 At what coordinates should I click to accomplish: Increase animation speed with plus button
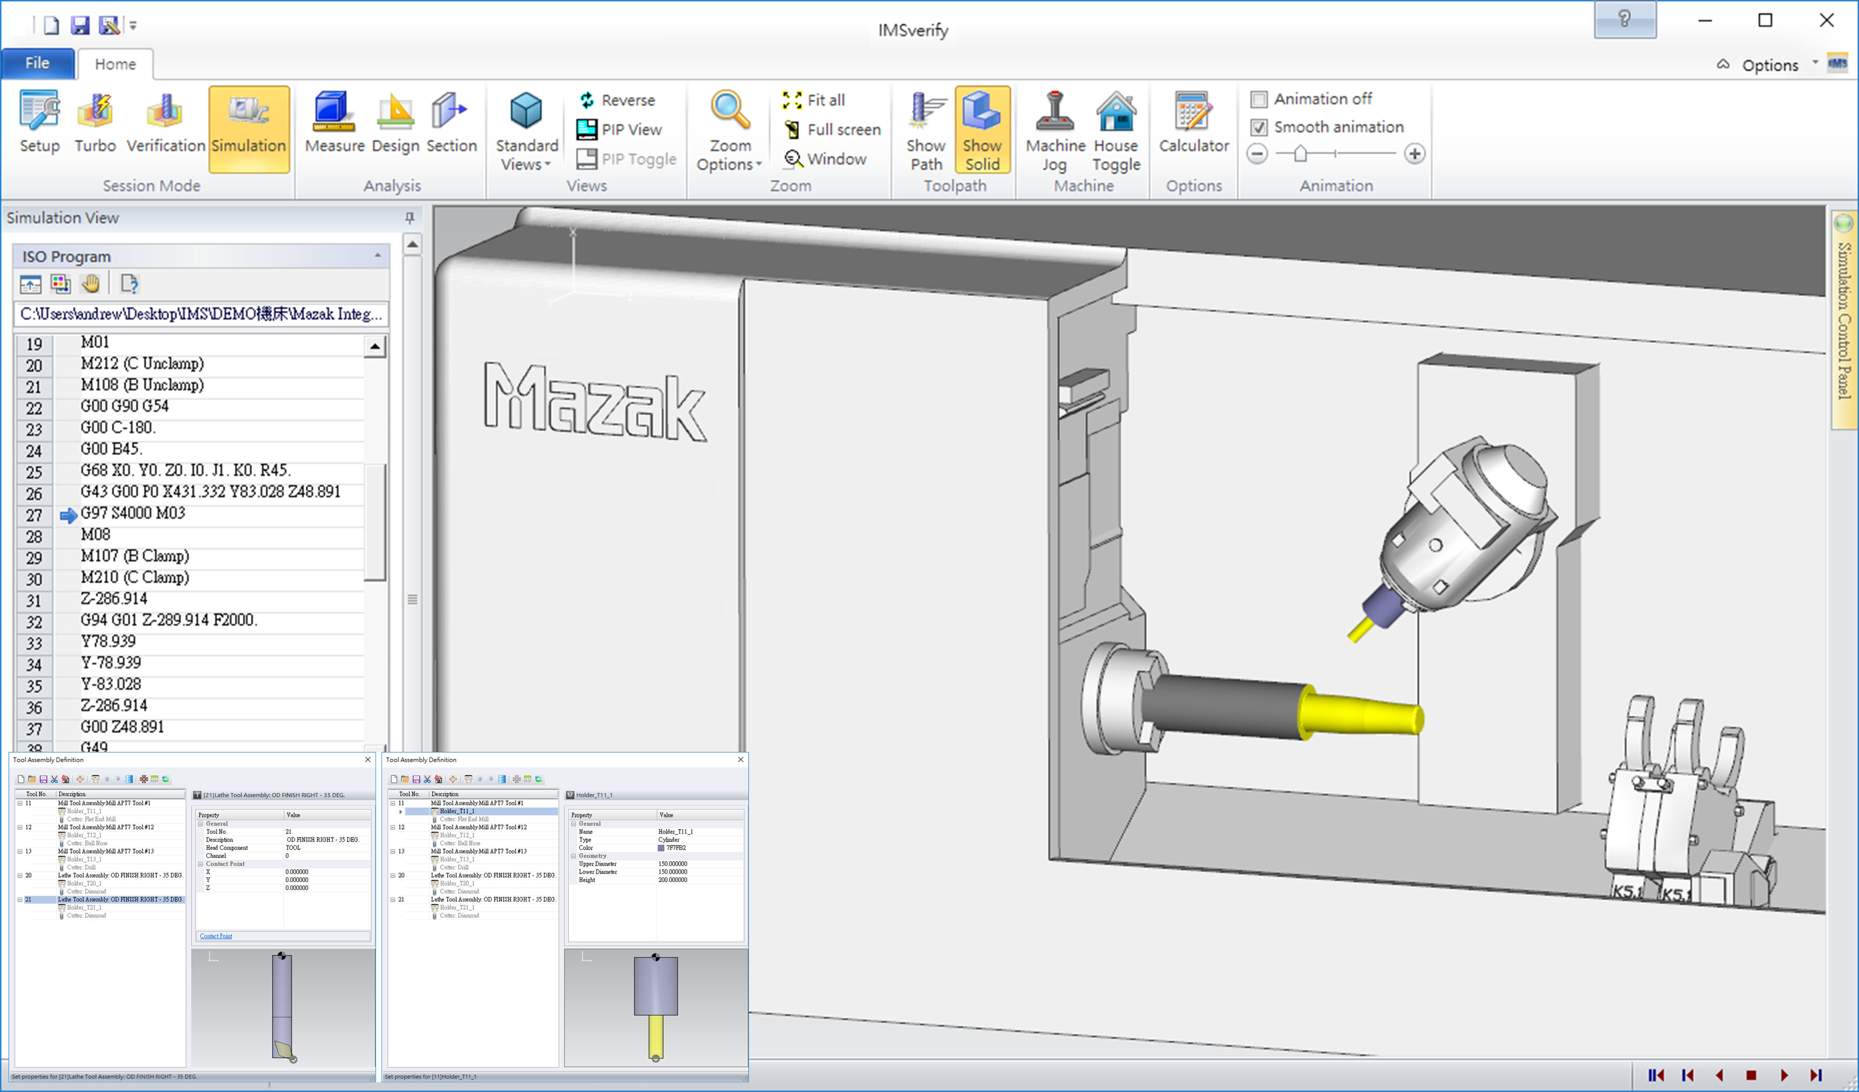(x=1414, y=154)
